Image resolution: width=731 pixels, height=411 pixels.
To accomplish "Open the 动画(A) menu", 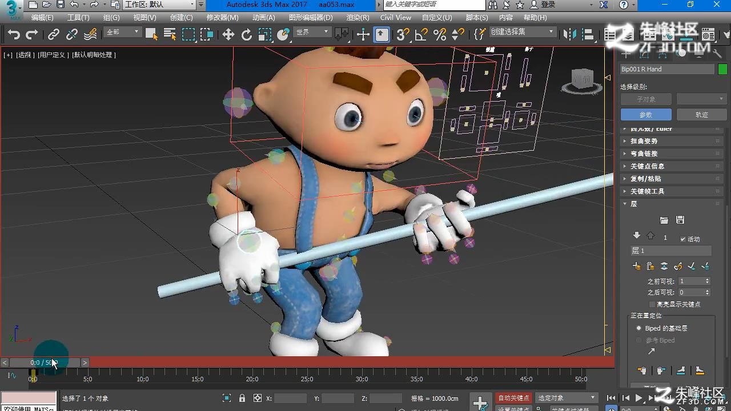I will pos(264,18).
